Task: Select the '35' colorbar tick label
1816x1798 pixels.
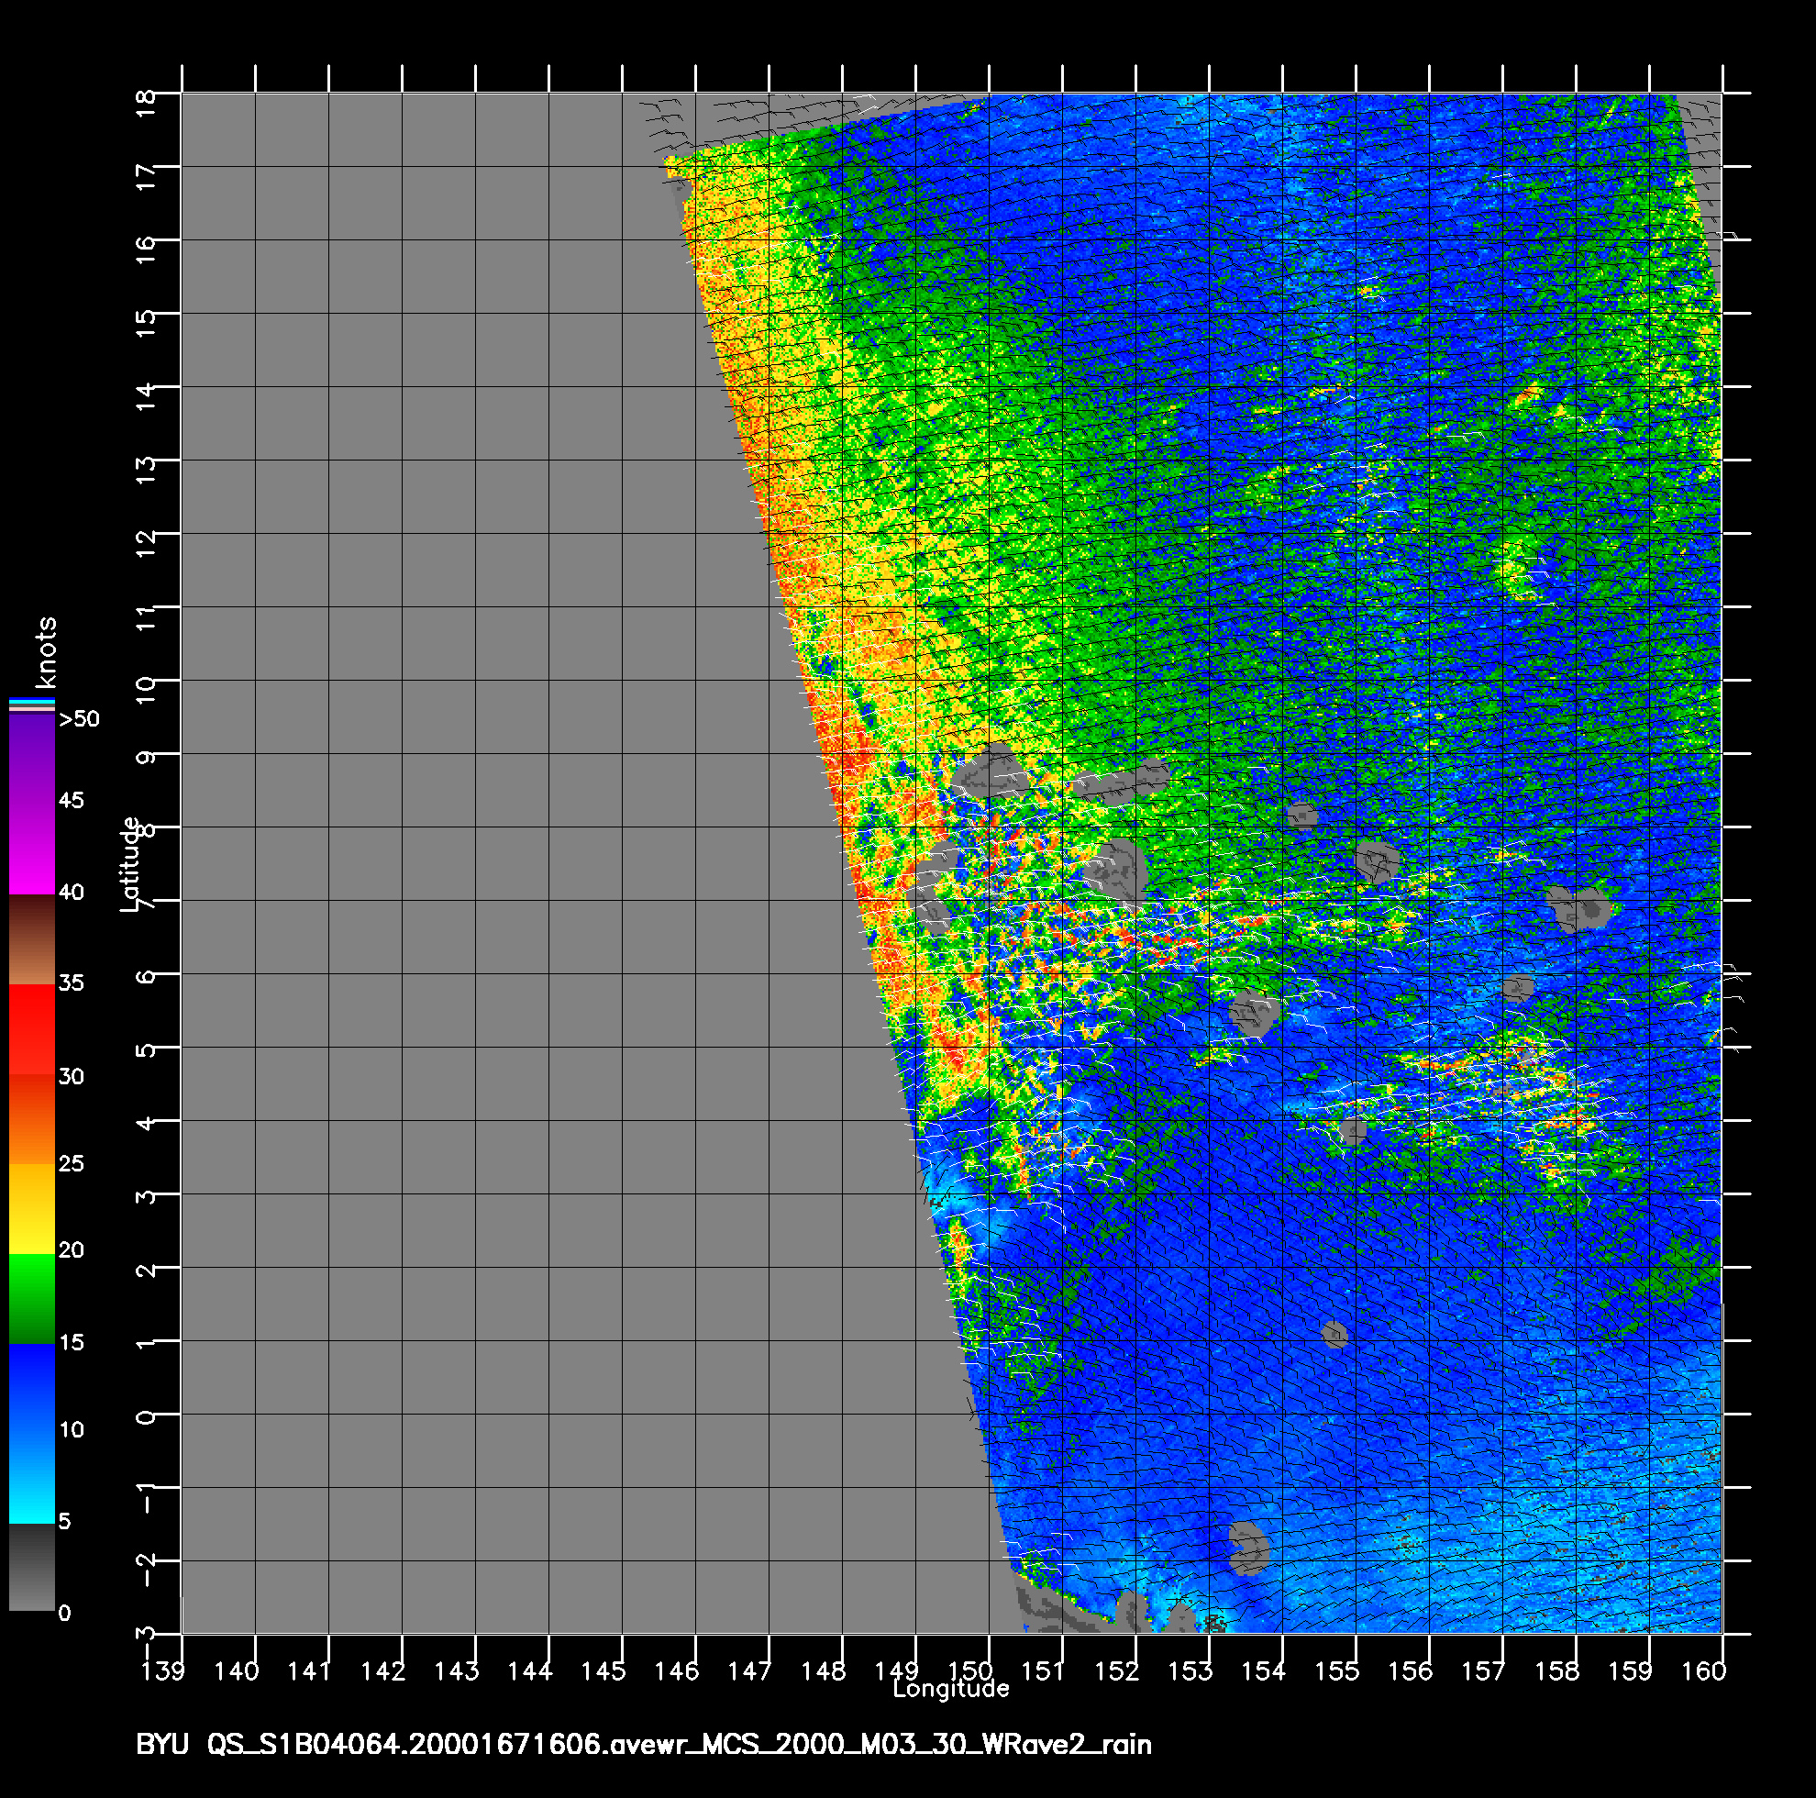Action: (72, 982)
